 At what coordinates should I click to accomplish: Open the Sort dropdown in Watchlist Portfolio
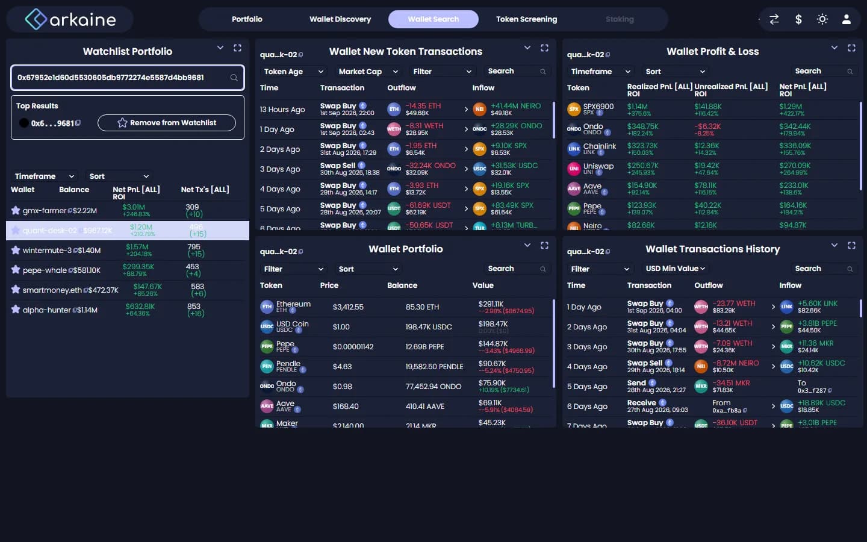(x=119, y=176)
